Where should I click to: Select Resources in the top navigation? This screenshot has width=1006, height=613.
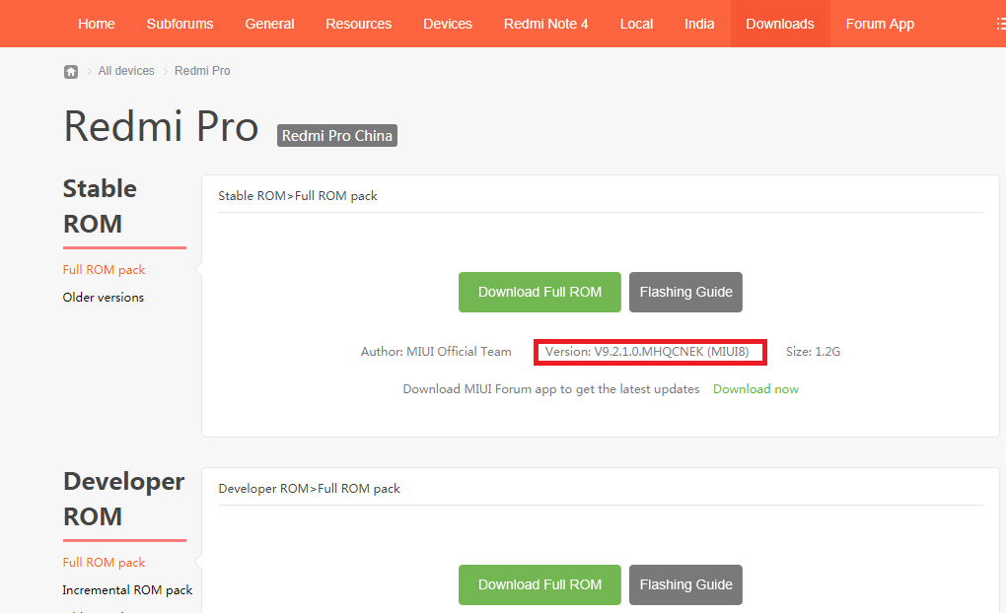pos(358,24)
